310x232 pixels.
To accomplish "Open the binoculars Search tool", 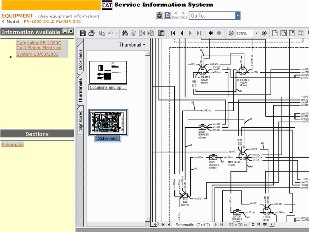I will (126, 33).
